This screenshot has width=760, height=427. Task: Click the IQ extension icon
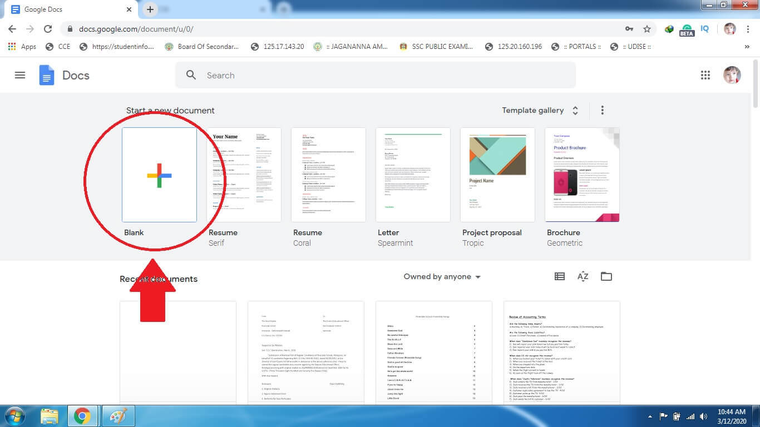(705, 29)
